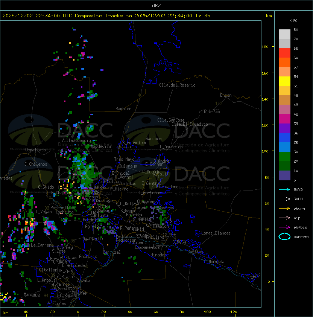Click the 'dBZ' heading above the color scale
This screenshot has width=313, height=317.
point(293,20)
